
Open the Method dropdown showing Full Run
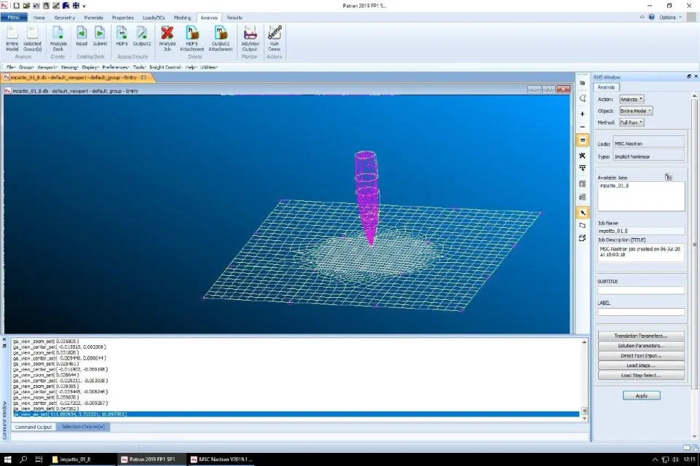(631, 122)
